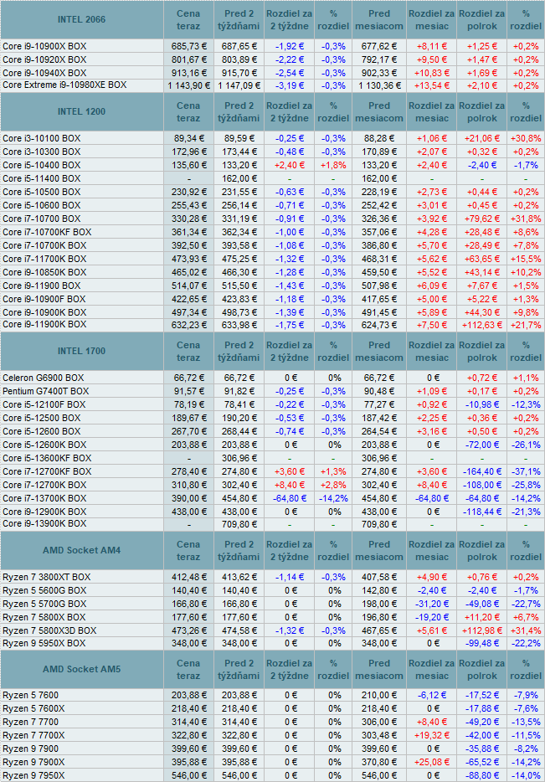545x782 pixels.
Task: Click the INTEL 2066 section header
Action: [x=81, y=19]
